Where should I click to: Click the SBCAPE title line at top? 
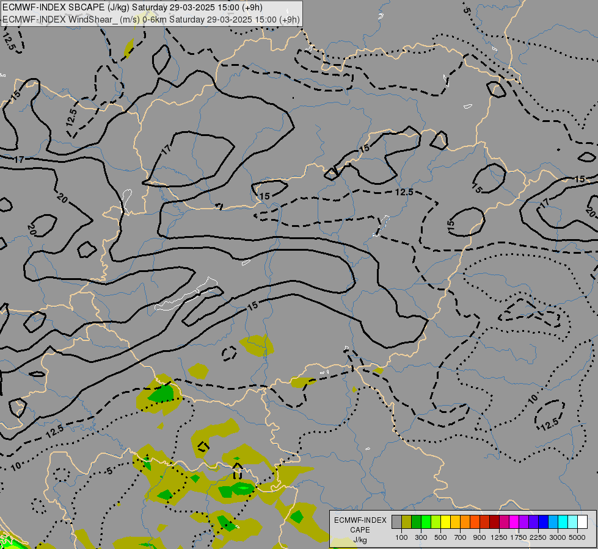click(x=133, y=7)
